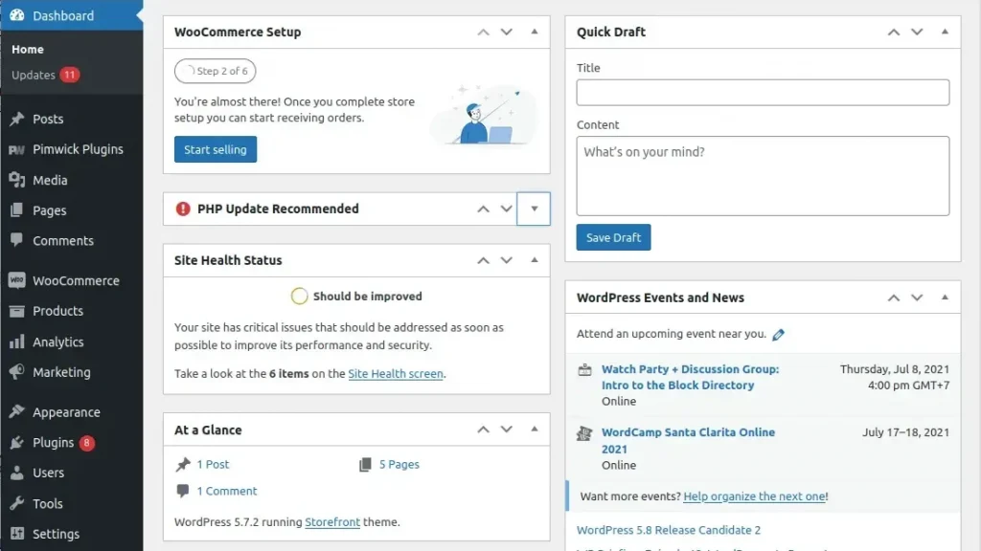Open the Storefront theme link

(332, 521)
